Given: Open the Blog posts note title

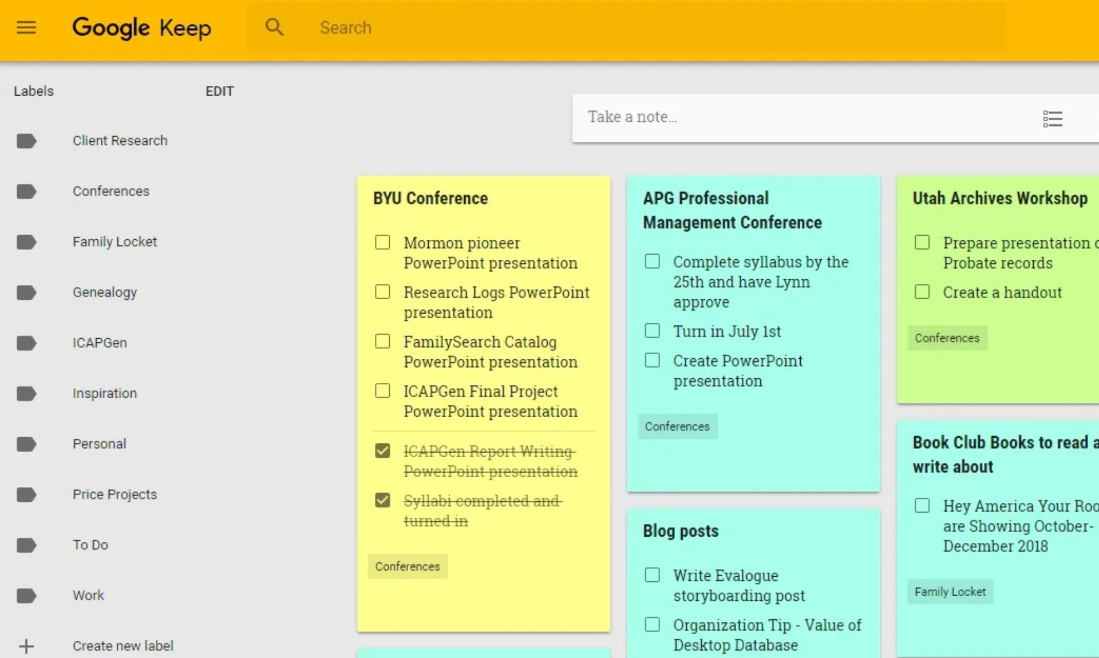Looking at the screenshot, I should pyautogui.click(x=681, y=531).
